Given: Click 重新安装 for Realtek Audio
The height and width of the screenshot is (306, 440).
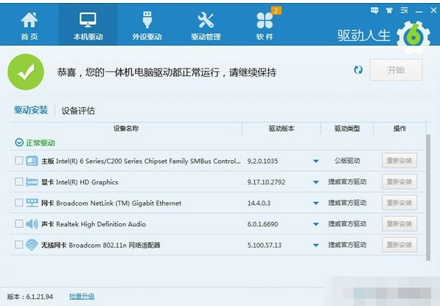Looking at the screenshot, I should click(x=399, y=223).
